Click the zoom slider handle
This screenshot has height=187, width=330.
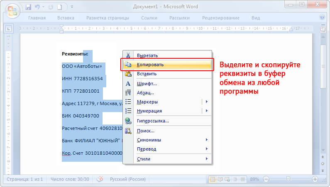pos(288,179)
